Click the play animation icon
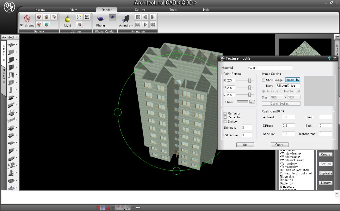 coord(145,25)
